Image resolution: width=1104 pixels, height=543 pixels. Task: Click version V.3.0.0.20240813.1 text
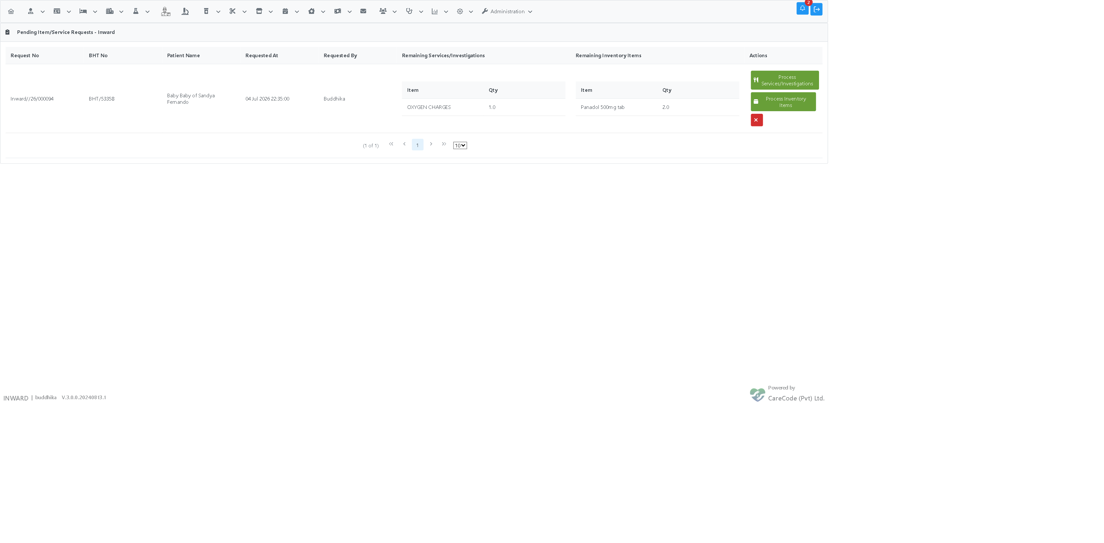point(84,398)
